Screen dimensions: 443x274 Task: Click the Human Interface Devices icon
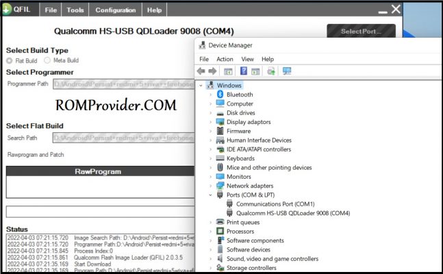tap(220, 140)
